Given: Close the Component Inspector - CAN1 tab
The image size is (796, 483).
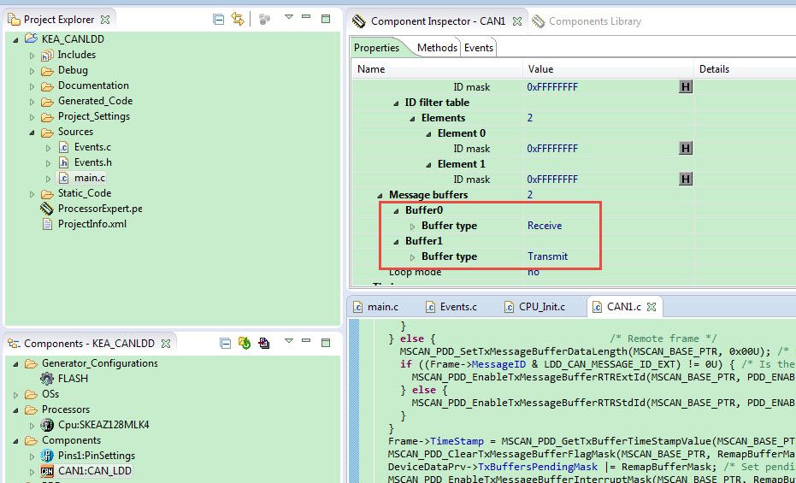Looking at the screenshot, I should [516, 21].
